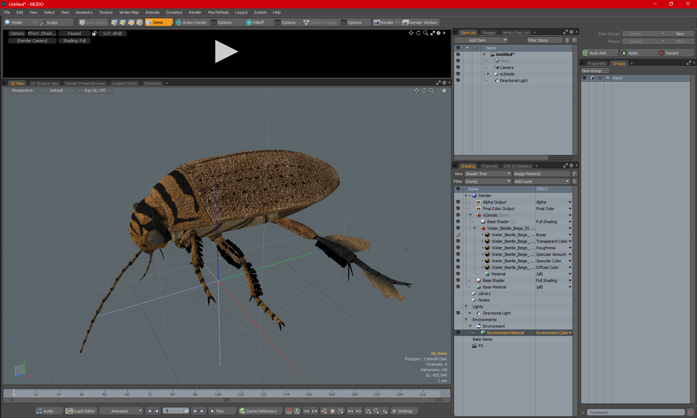This screenshot has height=418, width=697.
Task: Click the Command input field
Action: (x=636, y=413)
